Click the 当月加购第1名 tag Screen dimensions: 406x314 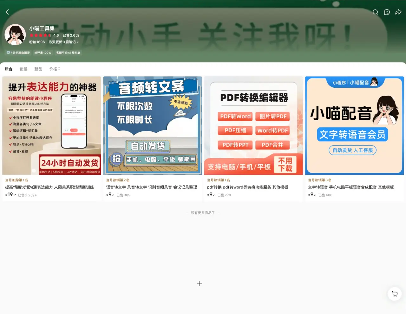16,180
